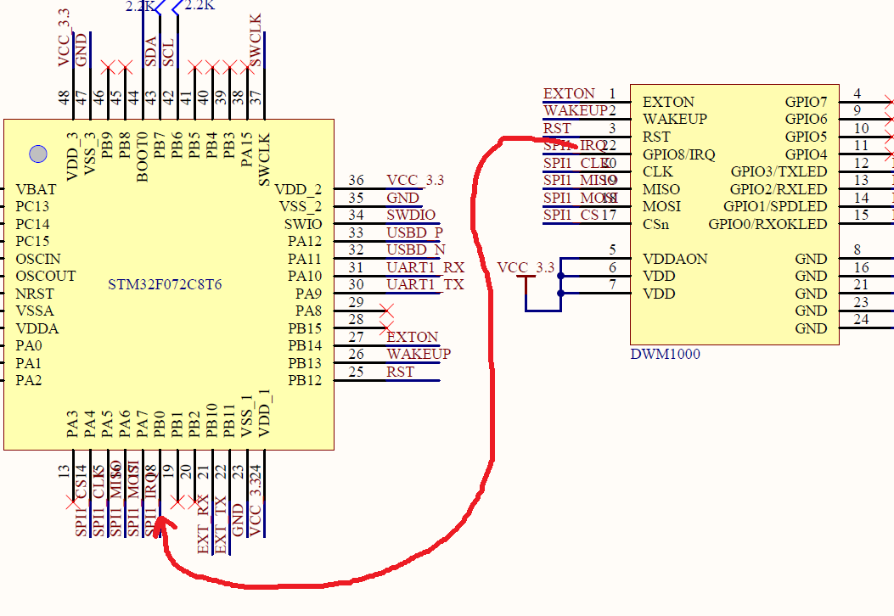Image resolution: width=894 pixels, height=616 pixels.
Task: Select the RST net label on PB12 pin 25
Action: pyautogui.click(x=401, y=372)
